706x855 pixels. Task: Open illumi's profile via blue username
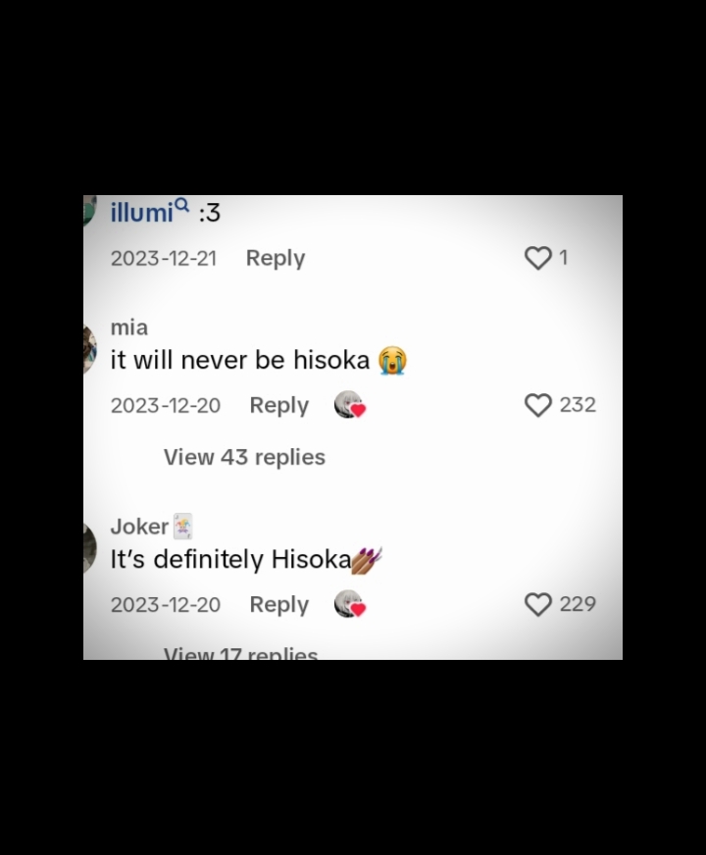(142, 212)
